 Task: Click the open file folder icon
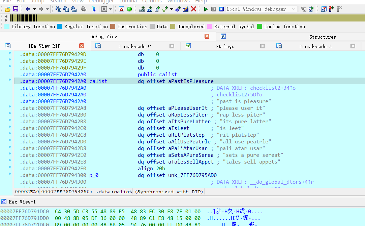tap(8, 9)
